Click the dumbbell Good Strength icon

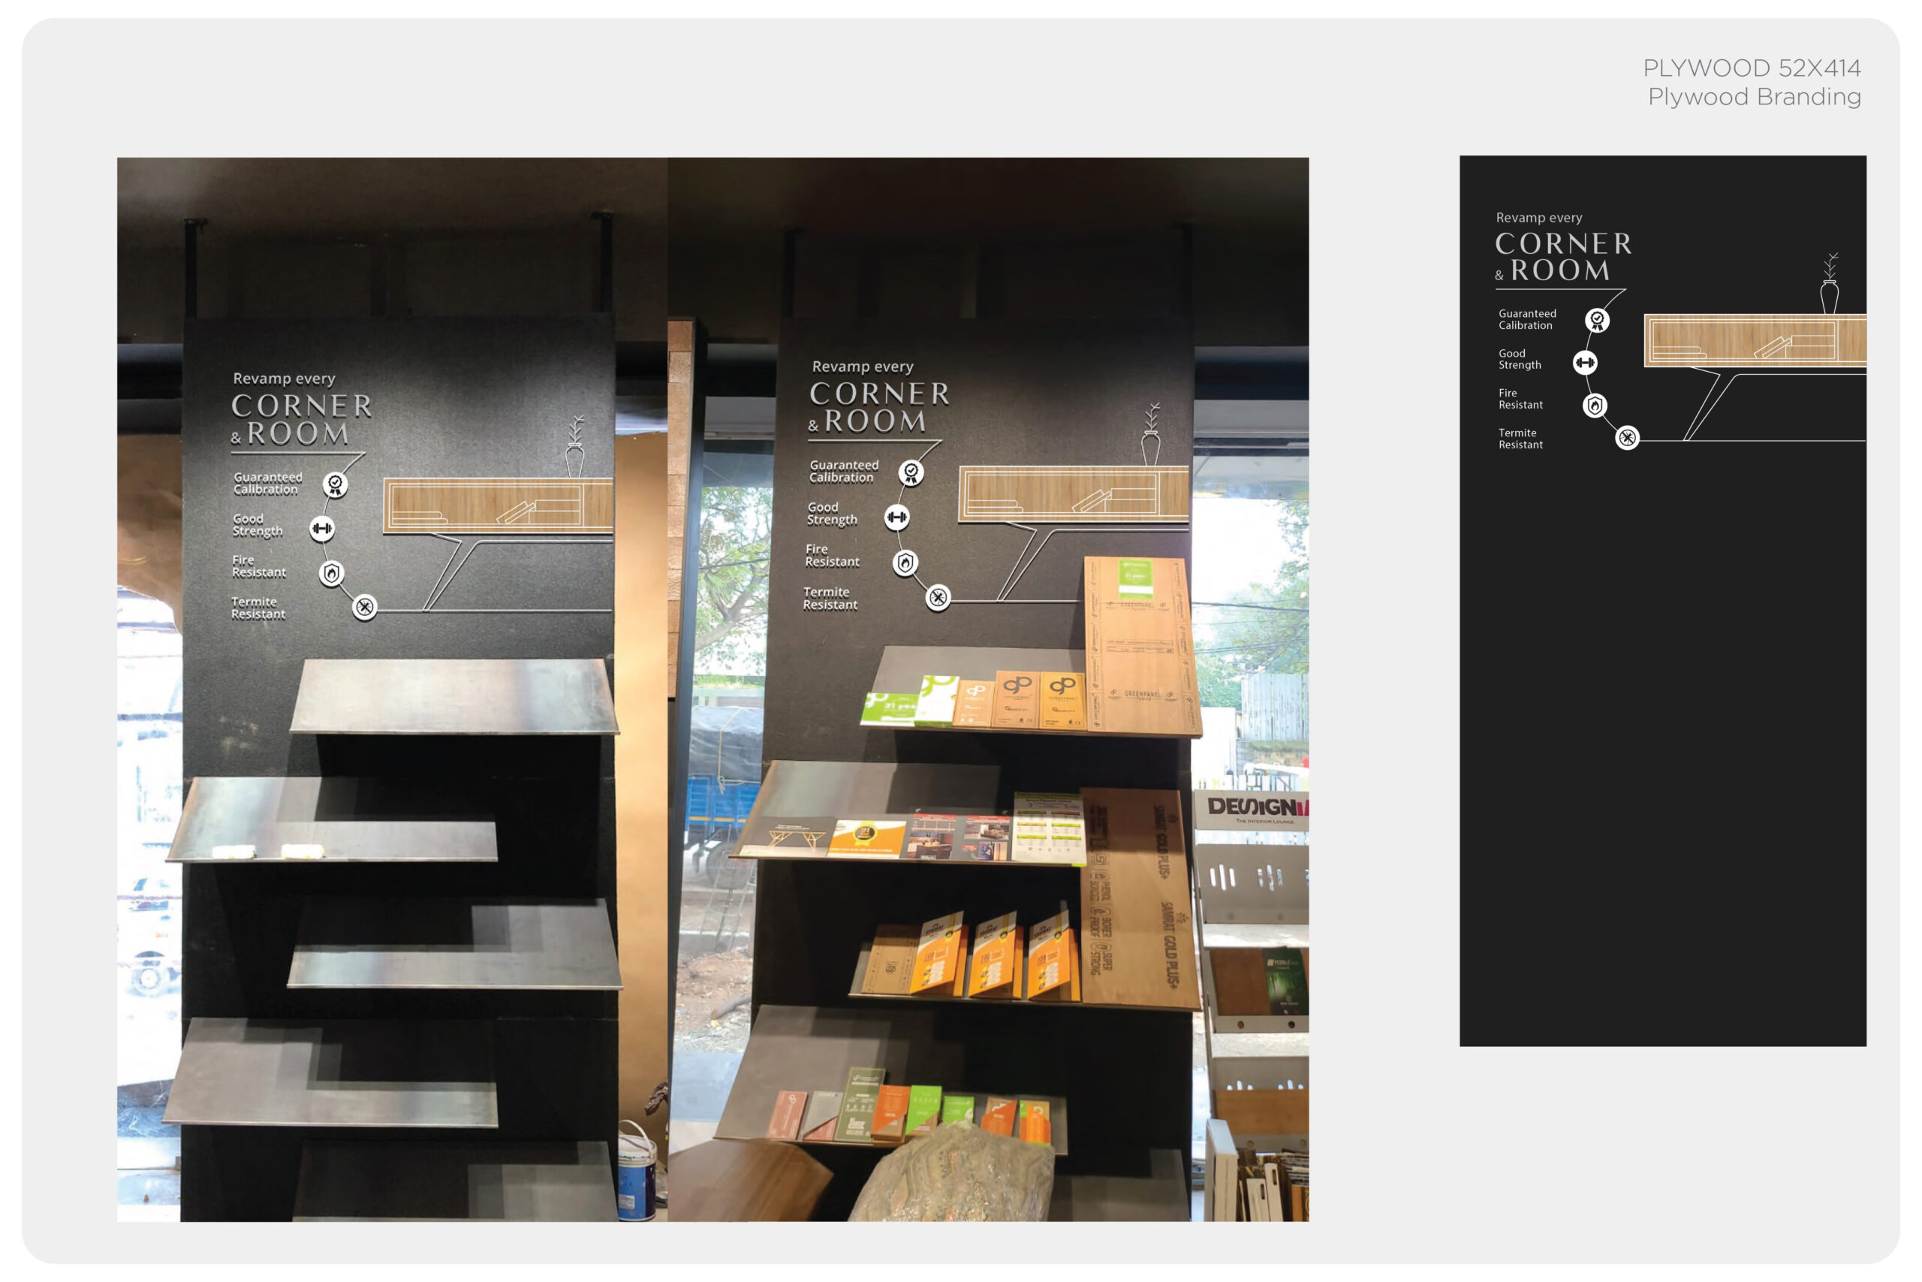tap(321, 529)
